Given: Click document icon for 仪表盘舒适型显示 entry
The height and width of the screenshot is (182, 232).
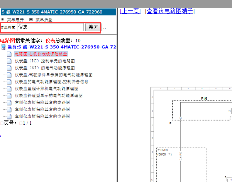Looking at the screenshot, I should [9, 95].
